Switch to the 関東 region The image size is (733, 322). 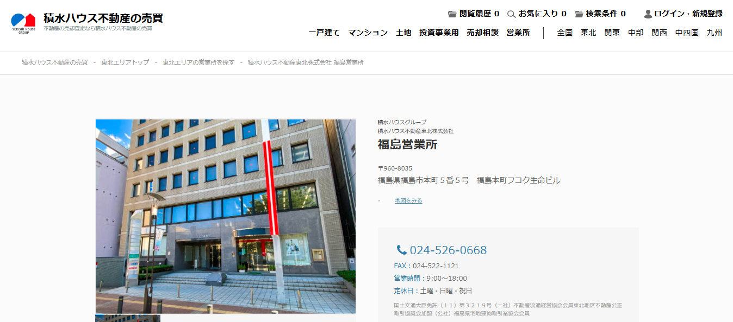click(612, 33)
